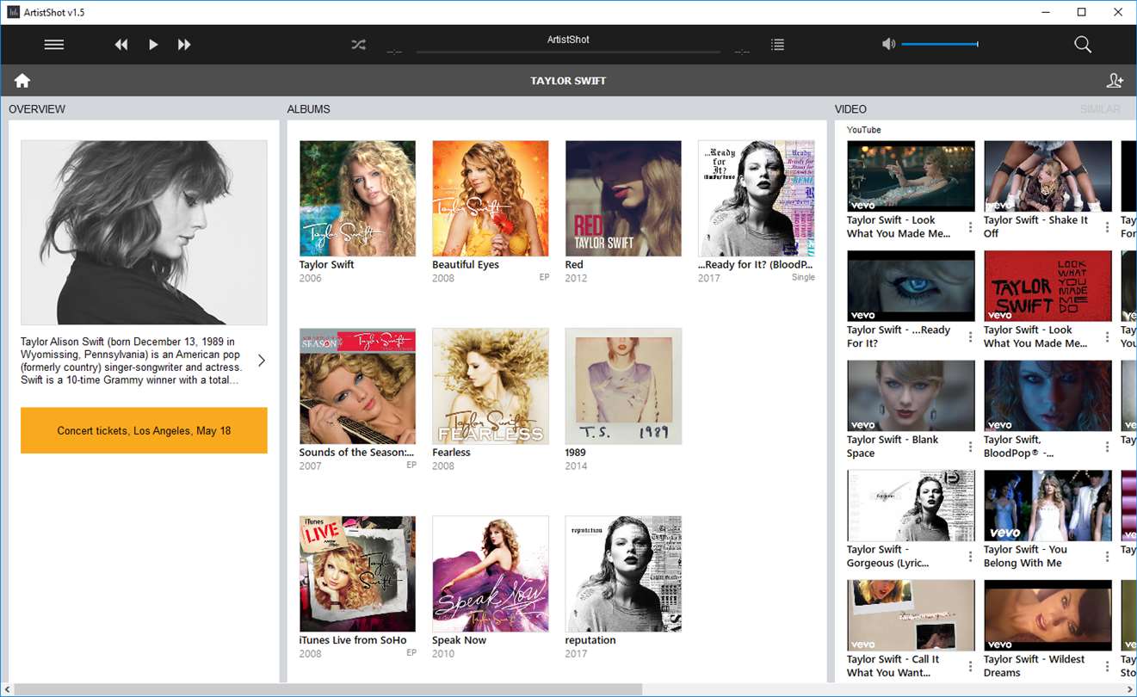Click the Taylor Swift artist photo

144,232
